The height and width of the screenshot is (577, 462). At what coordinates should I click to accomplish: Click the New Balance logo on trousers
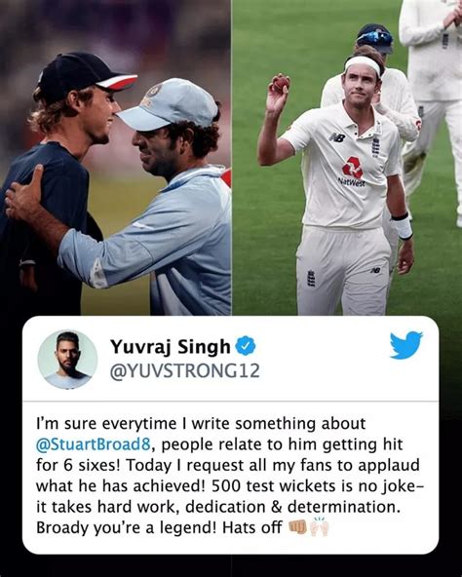pos(375,271)
